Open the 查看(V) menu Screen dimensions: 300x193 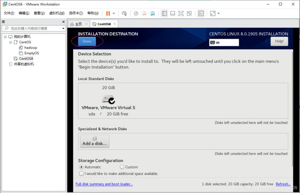[x=39, y=13]
